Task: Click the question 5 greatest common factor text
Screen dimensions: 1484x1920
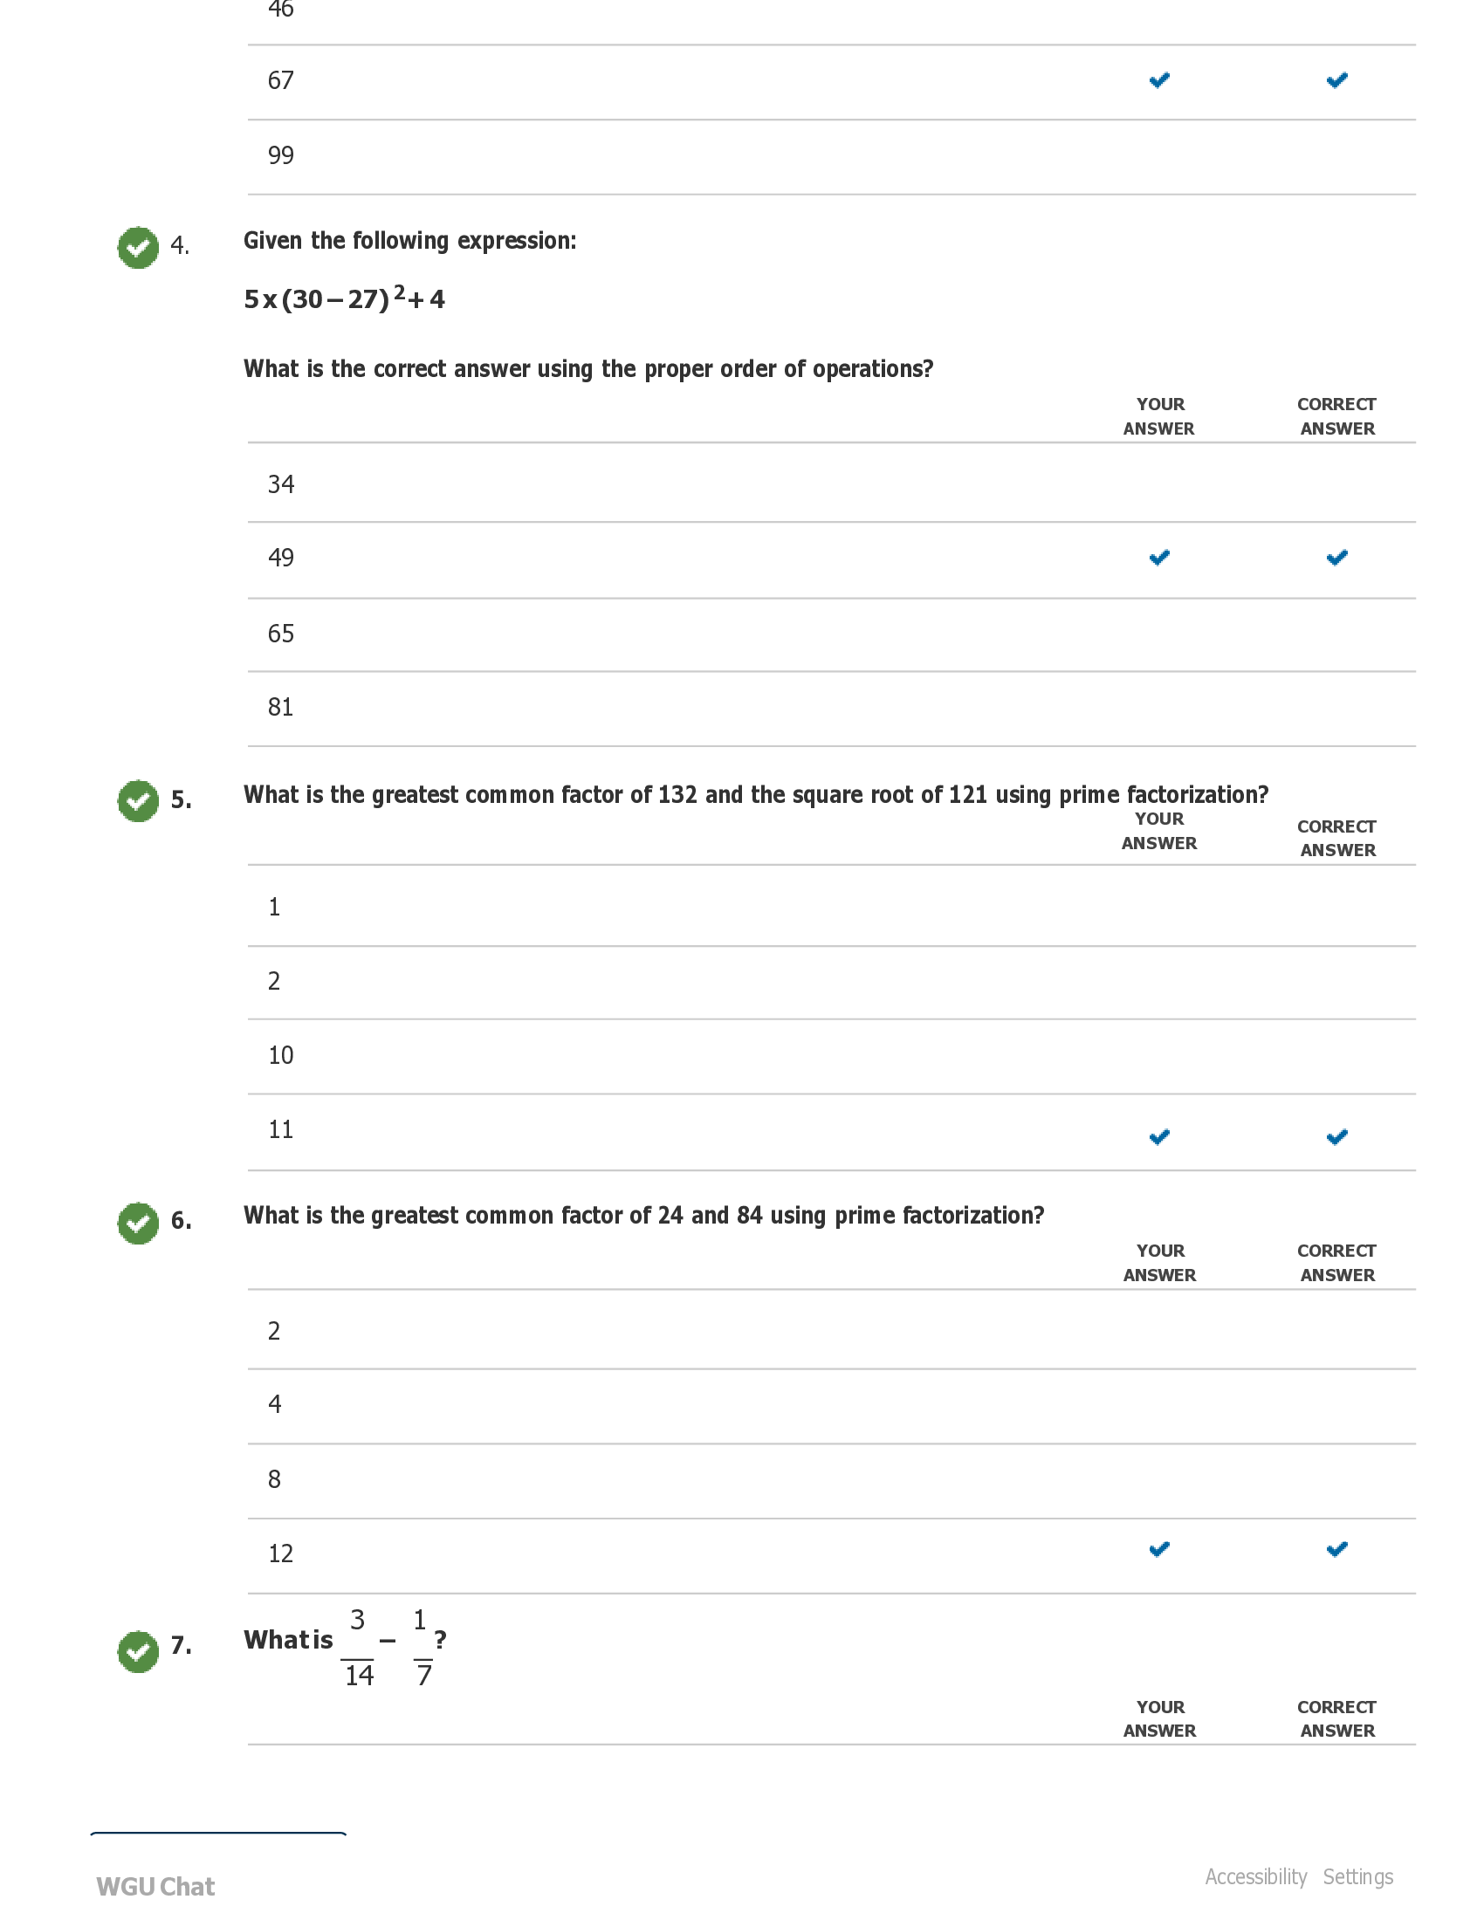Action: [x=755, y=795]
